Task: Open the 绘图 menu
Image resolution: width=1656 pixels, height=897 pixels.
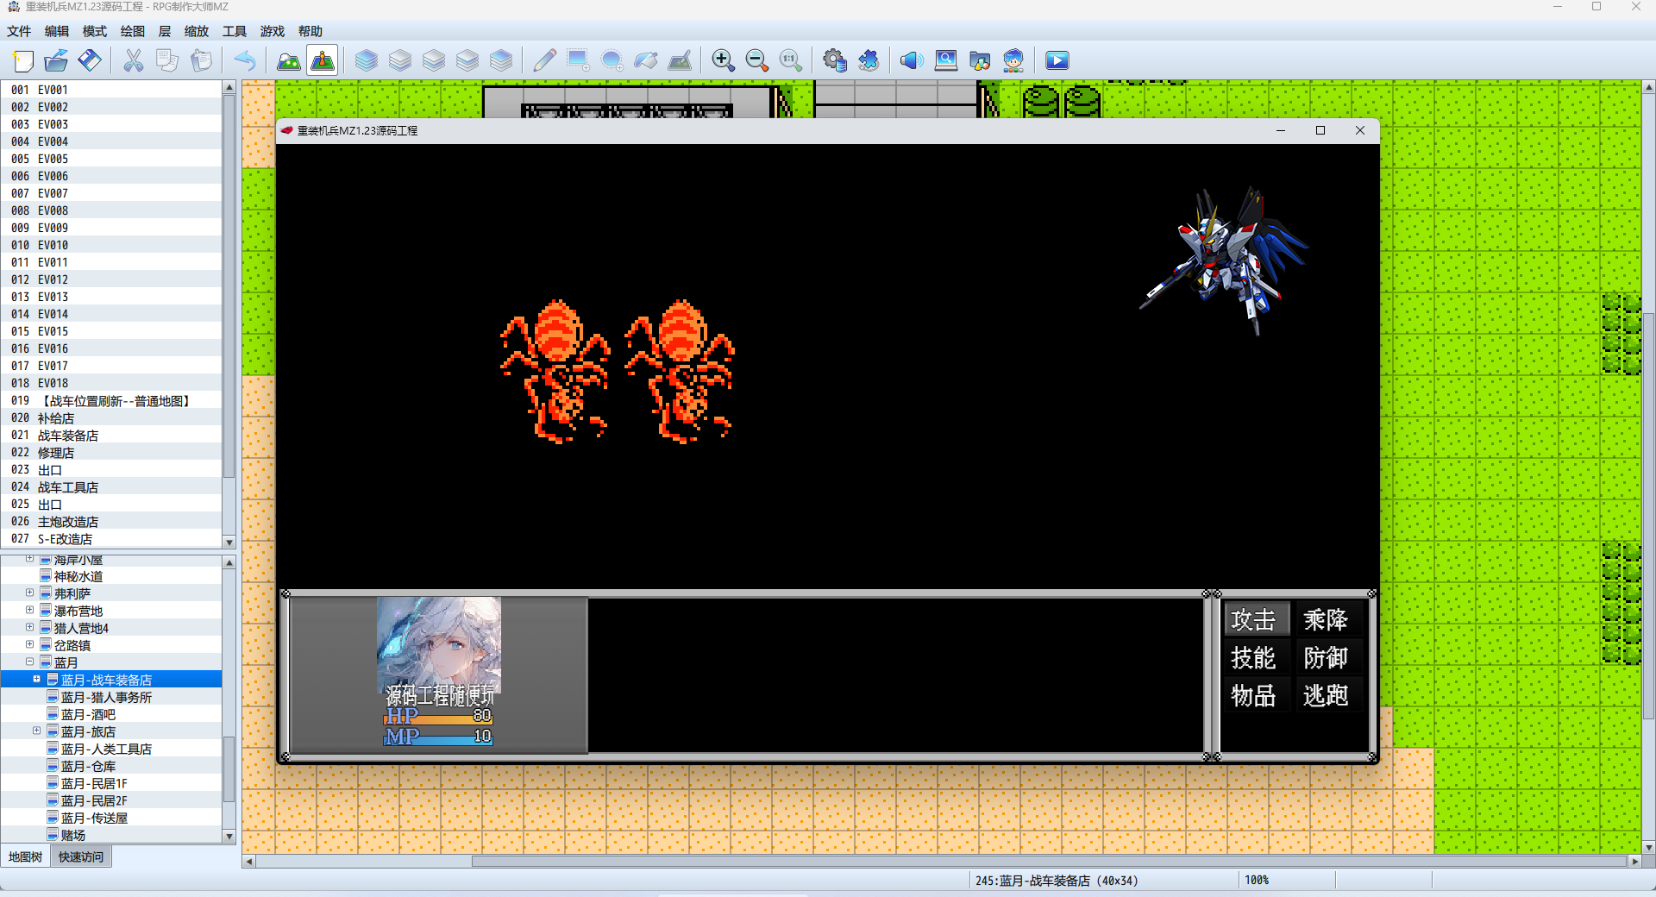Action: 133,32
